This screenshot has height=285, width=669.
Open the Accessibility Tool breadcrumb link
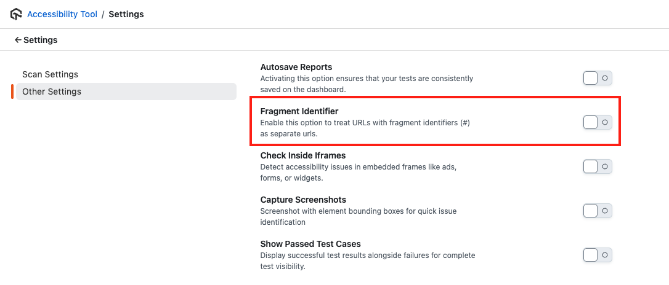coord(62,14)
